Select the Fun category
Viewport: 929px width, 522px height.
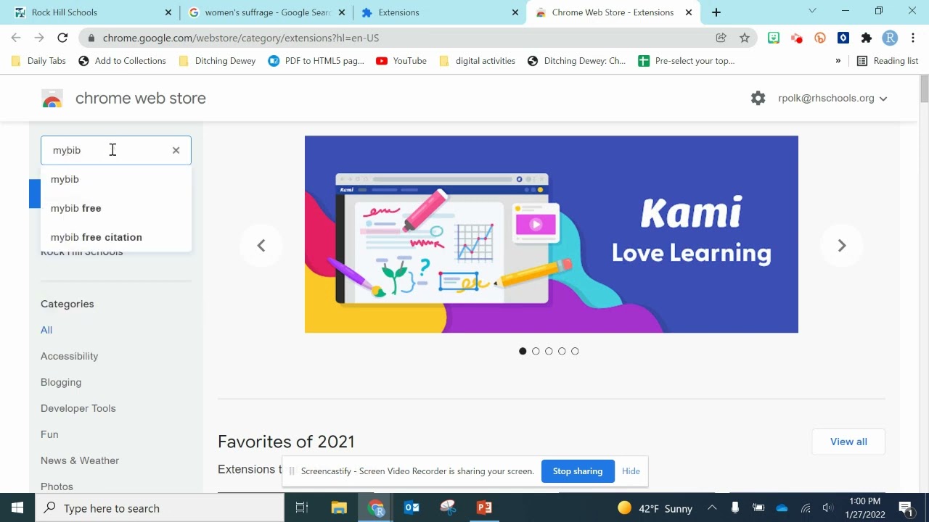tap(49, 434)
